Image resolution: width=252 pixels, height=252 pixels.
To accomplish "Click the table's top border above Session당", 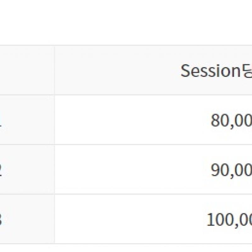I will tap(126, 45).
